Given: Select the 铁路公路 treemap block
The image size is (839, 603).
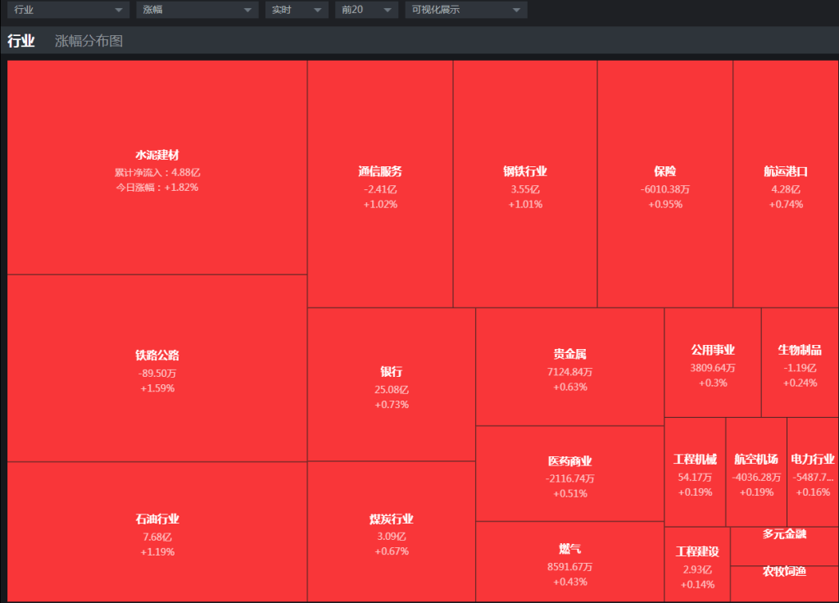Looking at the screenshot, I should 156,368.
